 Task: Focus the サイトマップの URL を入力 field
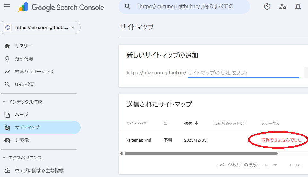point(243,73)
